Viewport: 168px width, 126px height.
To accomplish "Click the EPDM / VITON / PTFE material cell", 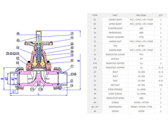I will pos(141,107).
